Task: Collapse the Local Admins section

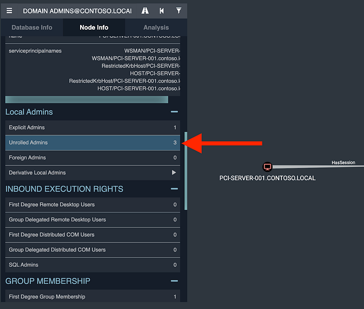Action: [x=174, y=112]
